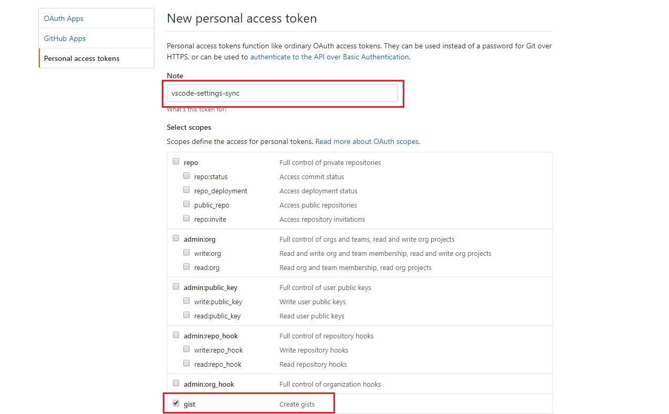Open the GitHub Apps settings page
Image resolution: width=669 pixels, height=414 pixels.
click(x=96, y=38)
